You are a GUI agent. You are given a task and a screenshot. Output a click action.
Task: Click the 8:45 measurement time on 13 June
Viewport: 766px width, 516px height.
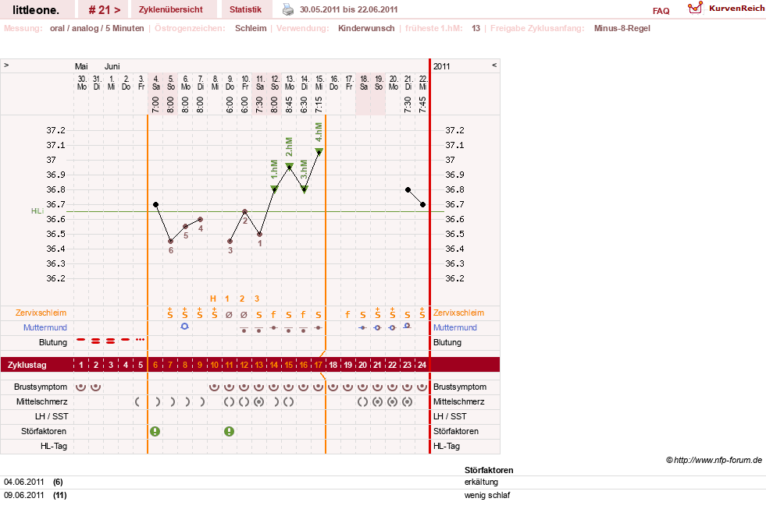pyautogui.click(x=289, y=104)
